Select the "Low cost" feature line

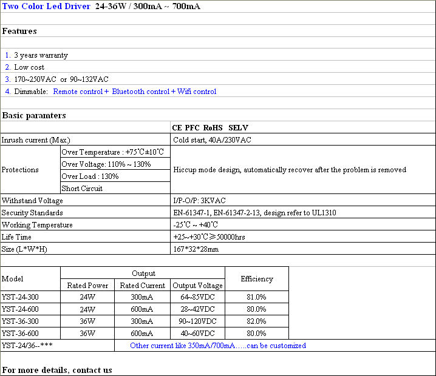(x=29, y=67)
